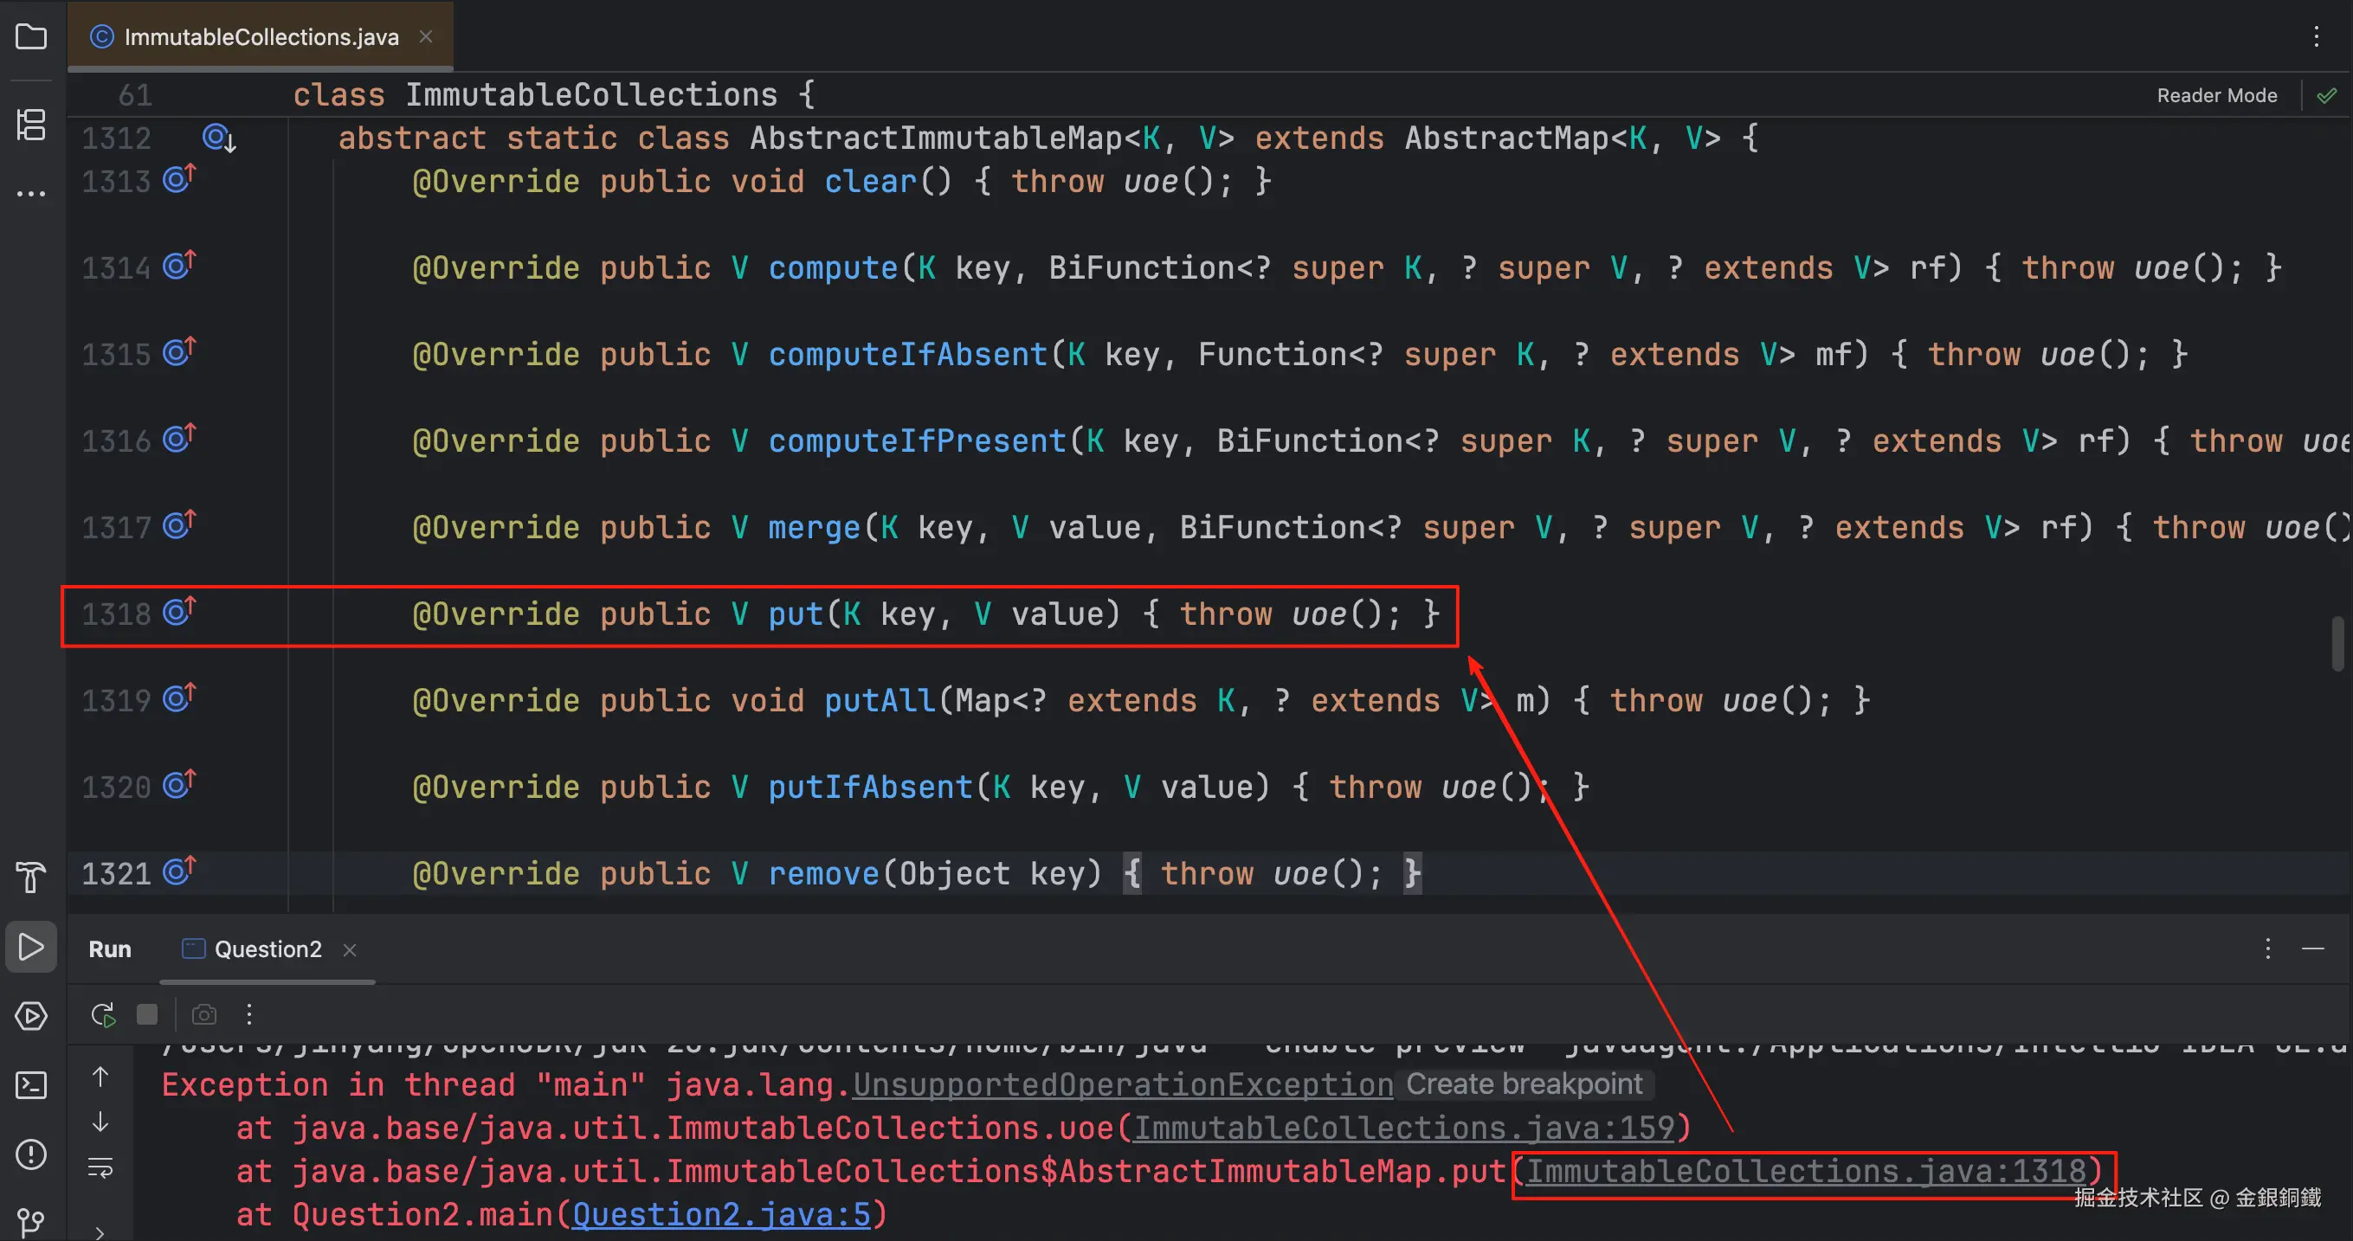Image resolution: width=2353 pixels, height=1241 pixels.
Task: Toggle soft-wrap in the Run console
Action: [x=100, y=1168]
